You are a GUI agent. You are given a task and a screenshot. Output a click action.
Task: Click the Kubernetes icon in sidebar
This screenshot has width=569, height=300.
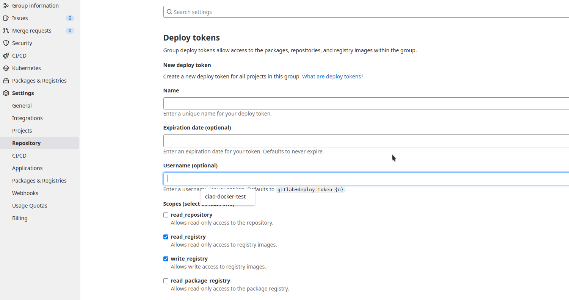[x=6, y=68]
